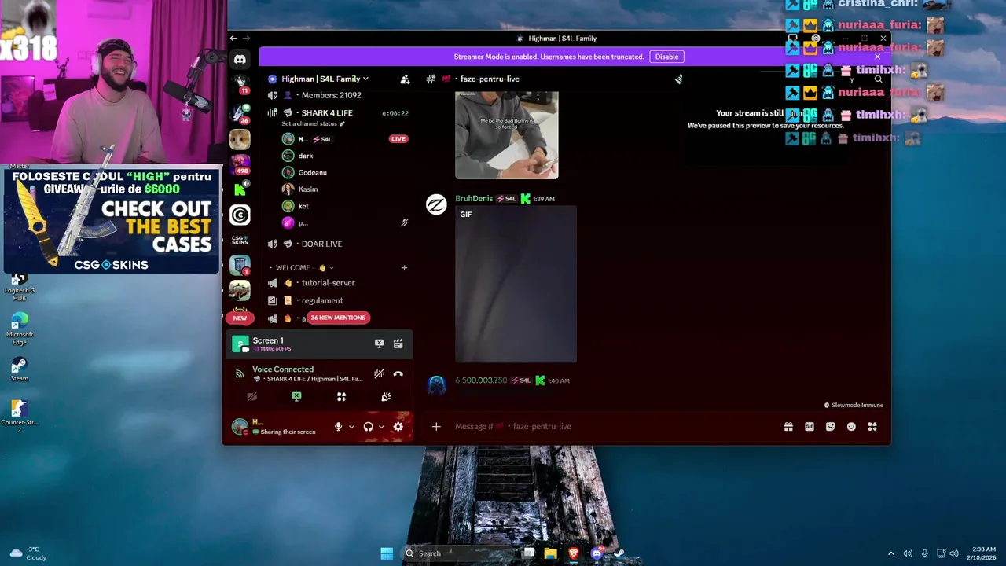Open microphone input options arrow

pyautogui.click(x=351, y=427)
